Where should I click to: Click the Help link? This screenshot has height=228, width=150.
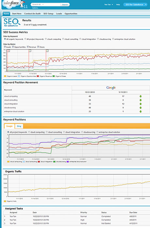[x=118, y=5]
